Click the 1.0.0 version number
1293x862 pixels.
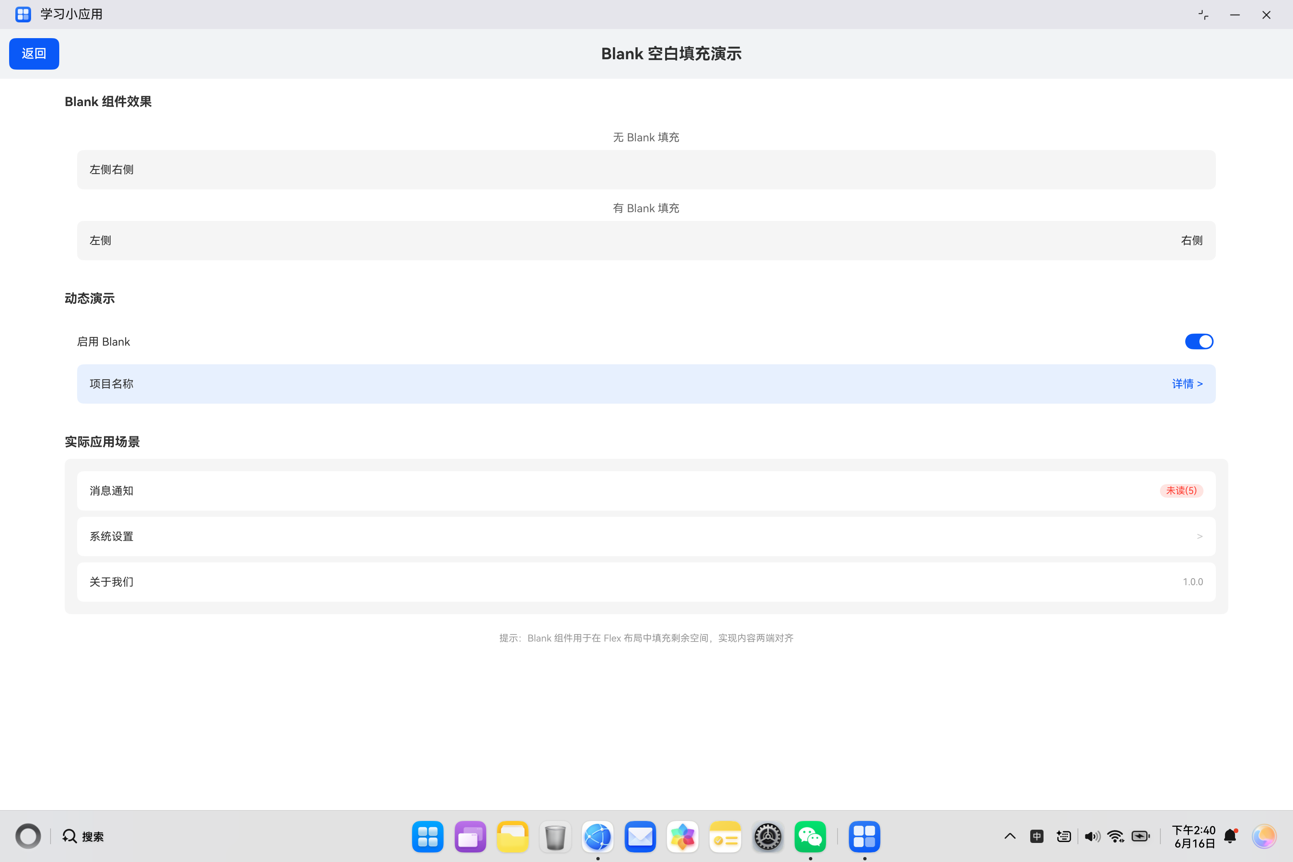point(1192,581)
